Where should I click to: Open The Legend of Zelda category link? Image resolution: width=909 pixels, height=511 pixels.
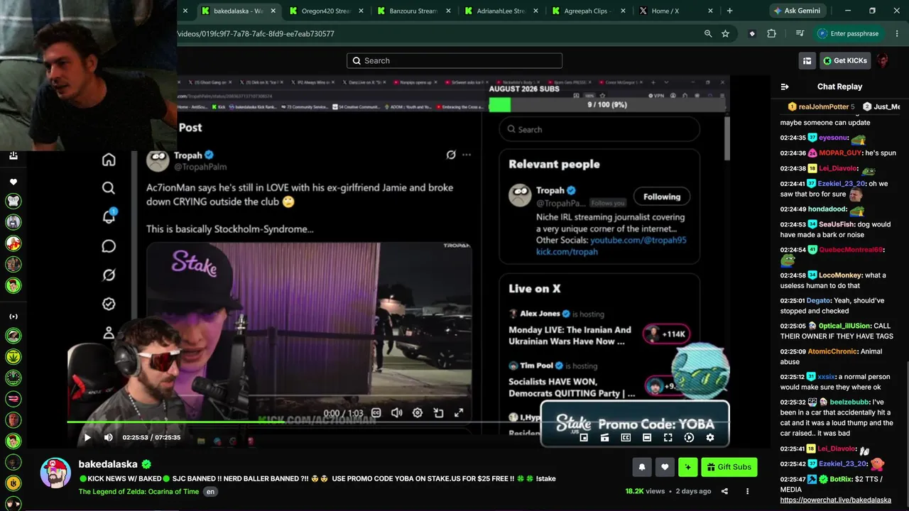click(x=138, y=491)
